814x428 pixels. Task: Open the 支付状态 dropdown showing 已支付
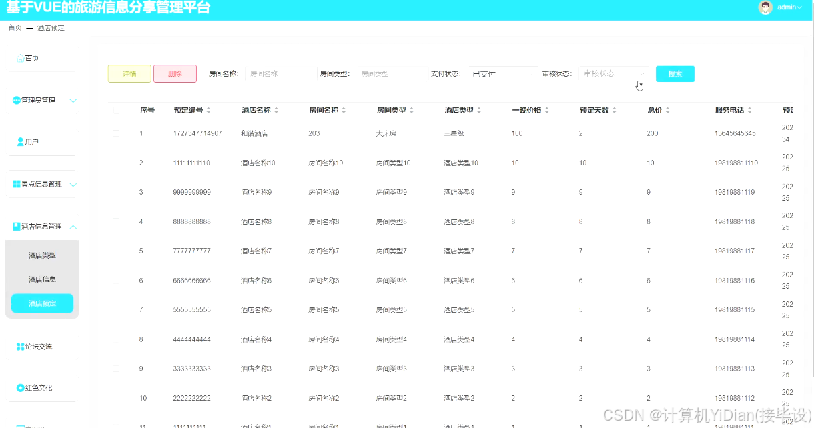tap(500, 74)
